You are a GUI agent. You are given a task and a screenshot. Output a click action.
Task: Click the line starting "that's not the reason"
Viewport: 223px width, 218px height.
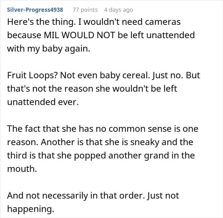coord(92,89)
